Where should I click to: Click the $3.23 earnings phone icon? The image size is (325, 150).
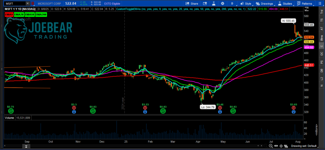145,108
